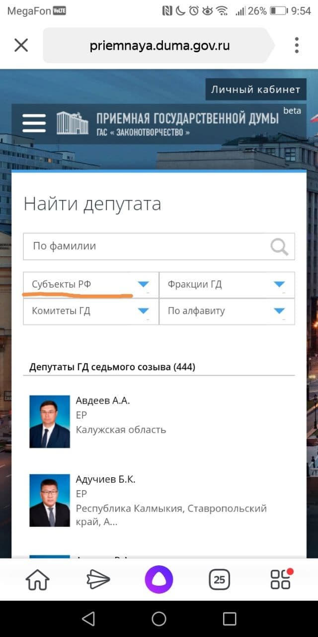Tap the battery indicator in status bar
The width and height of the screenshot is (318, 637).
(x=279, y=10)
